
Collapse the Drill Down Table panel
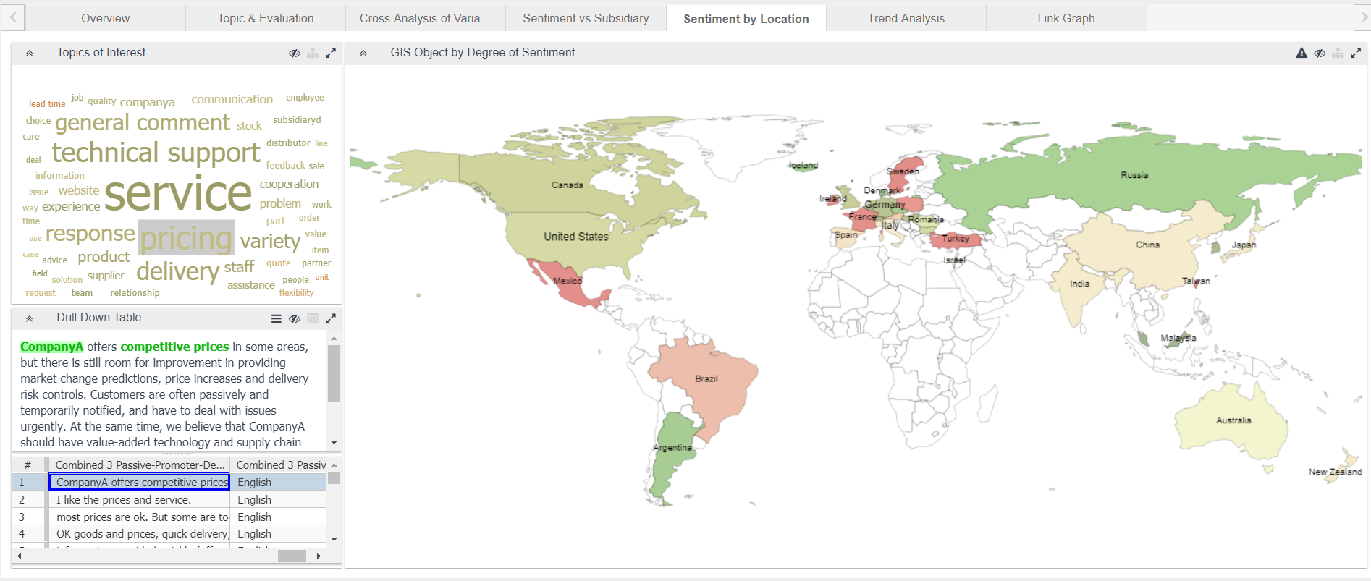[30, 318]
